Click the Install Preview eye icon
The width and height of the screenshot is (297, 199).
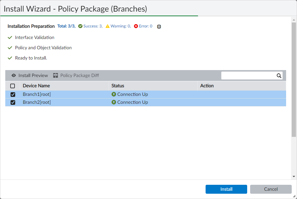(x=14, y=75)
